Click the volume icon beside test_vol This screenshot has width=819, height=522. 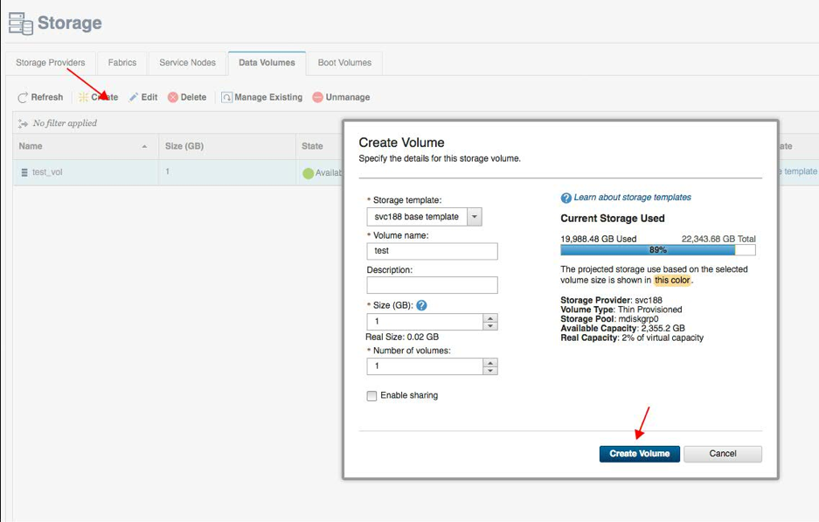(x=24, y=172)
